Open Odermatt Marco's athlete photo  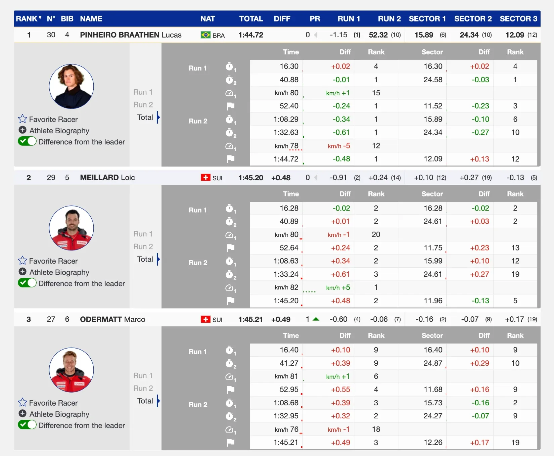click(72, 370)
